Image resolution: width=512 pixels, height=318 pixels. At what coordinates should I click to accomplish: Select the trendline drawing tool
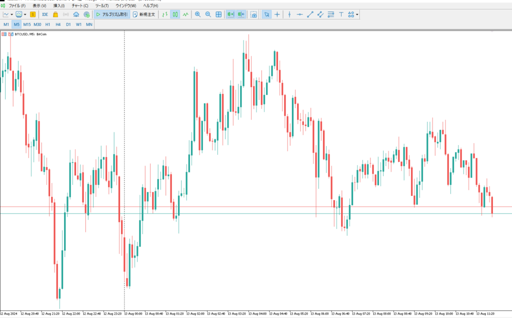(x=310, y=14)
